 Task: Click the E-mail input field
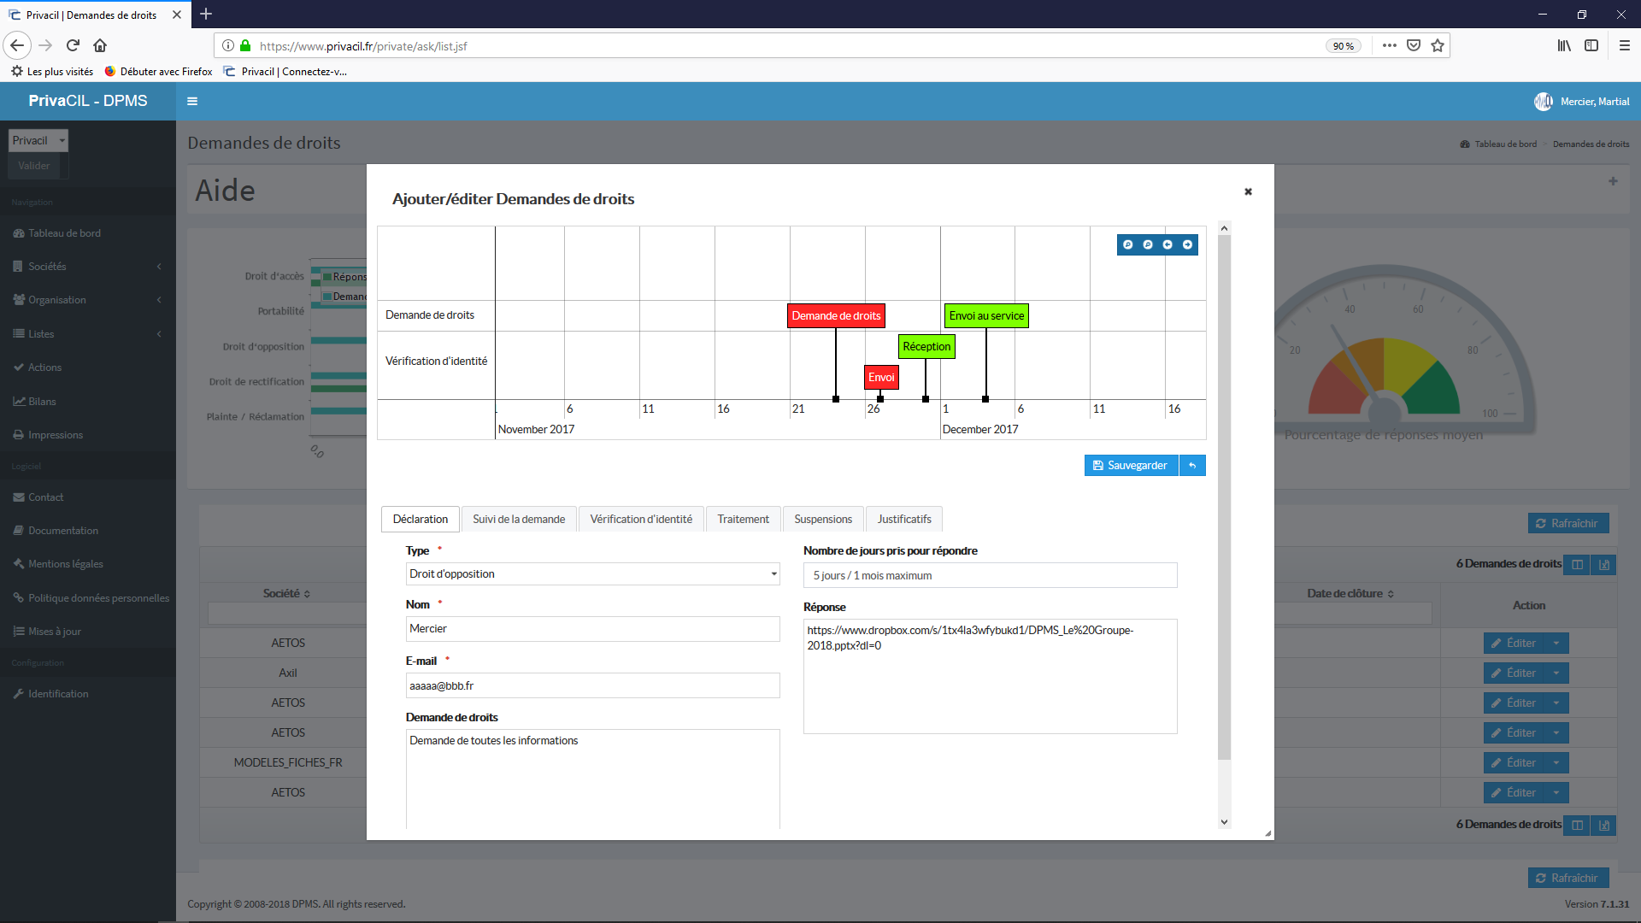[x=591, y=684]
